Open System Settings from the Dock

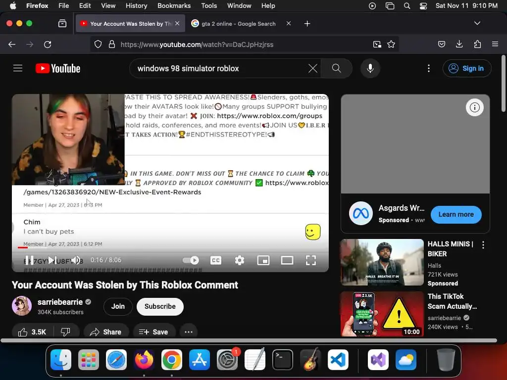pos(227,360)
